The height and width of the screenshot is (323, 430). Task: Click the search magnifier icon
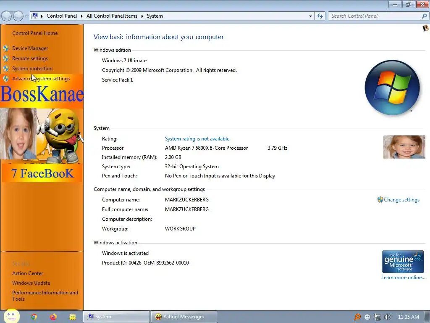424,16
